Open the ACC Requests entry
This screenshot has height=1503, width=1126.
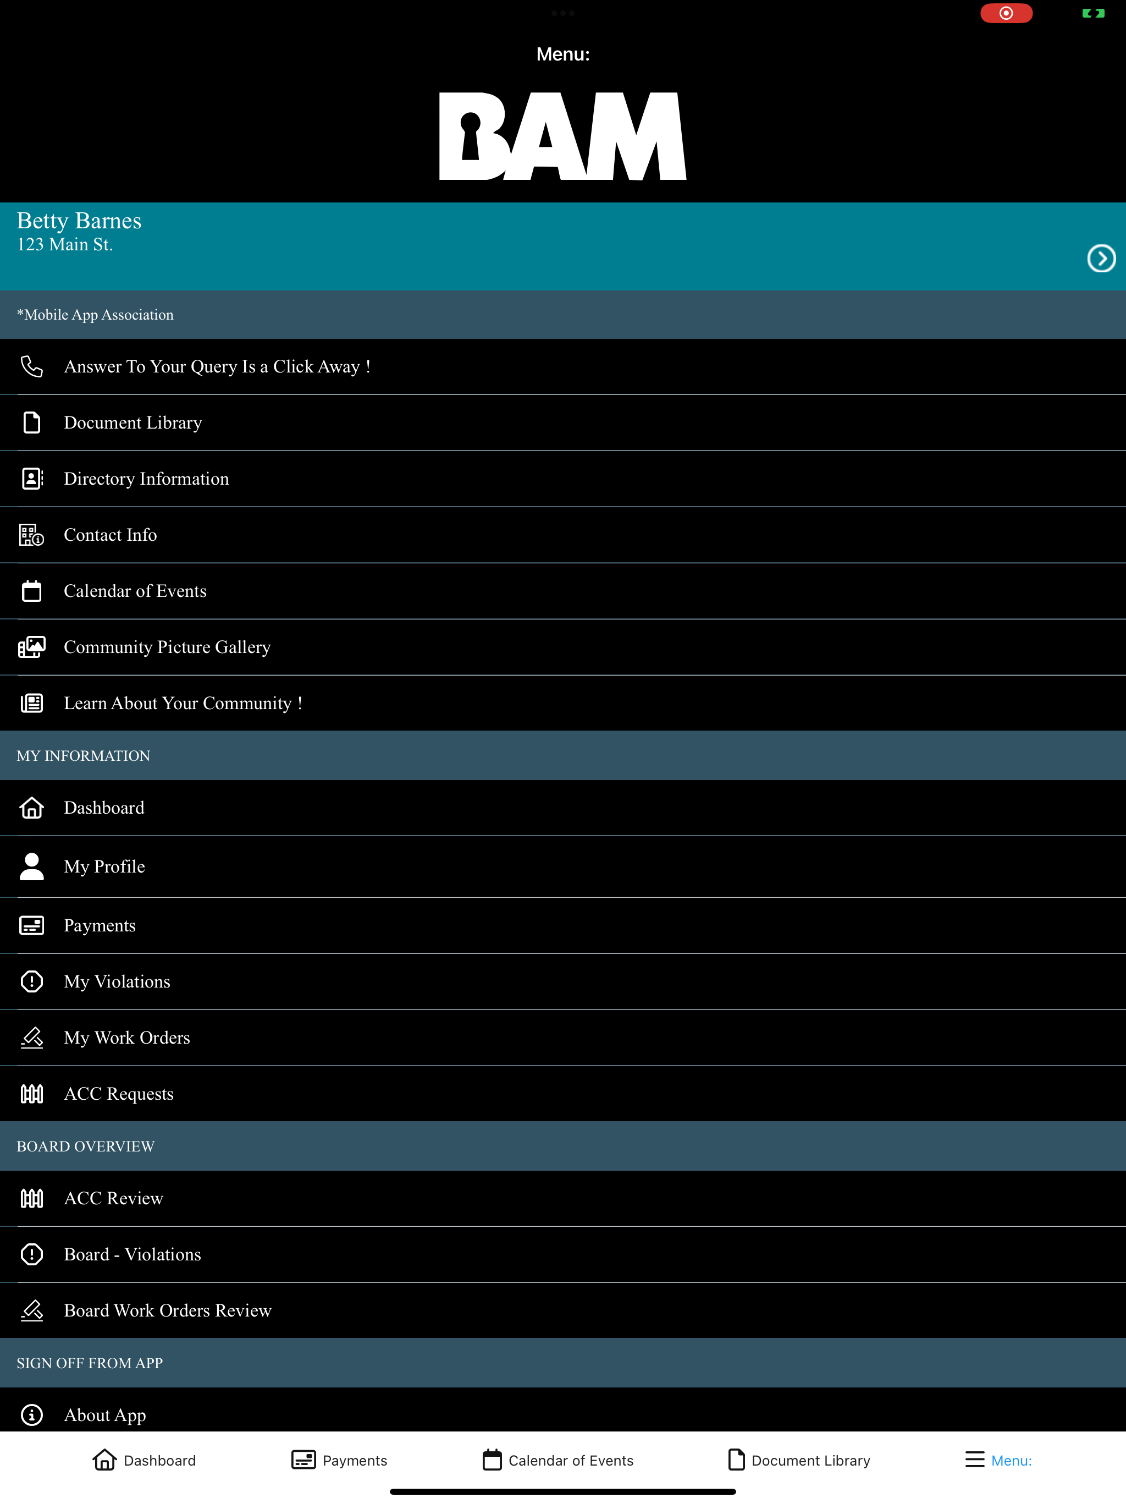(x=563, y=1094)
